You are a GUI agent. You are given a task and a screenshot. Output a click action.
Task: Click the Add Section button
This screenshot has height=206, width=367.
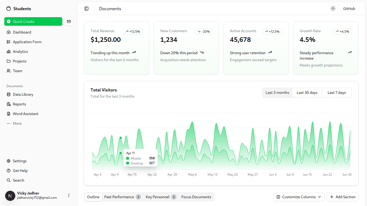[343, 197]
